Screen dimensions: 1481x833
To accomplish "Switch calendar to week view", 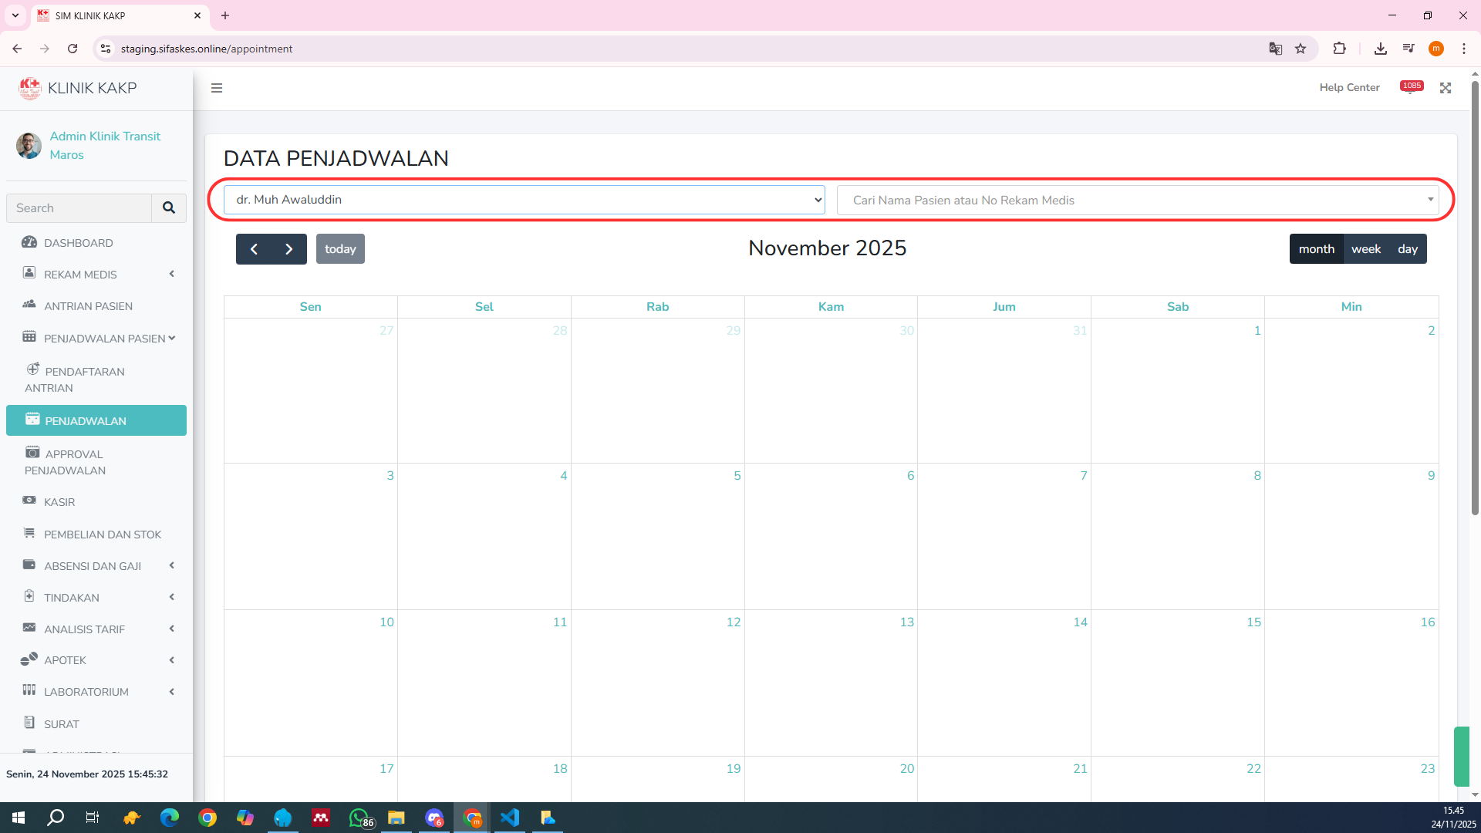I will (1365, 249).
